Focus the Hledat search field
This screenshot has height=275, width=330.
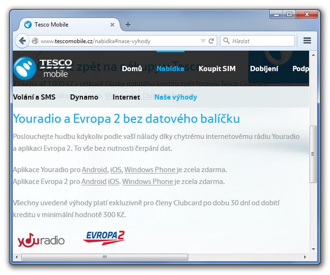pyautogui.click(x=257, y=41)
